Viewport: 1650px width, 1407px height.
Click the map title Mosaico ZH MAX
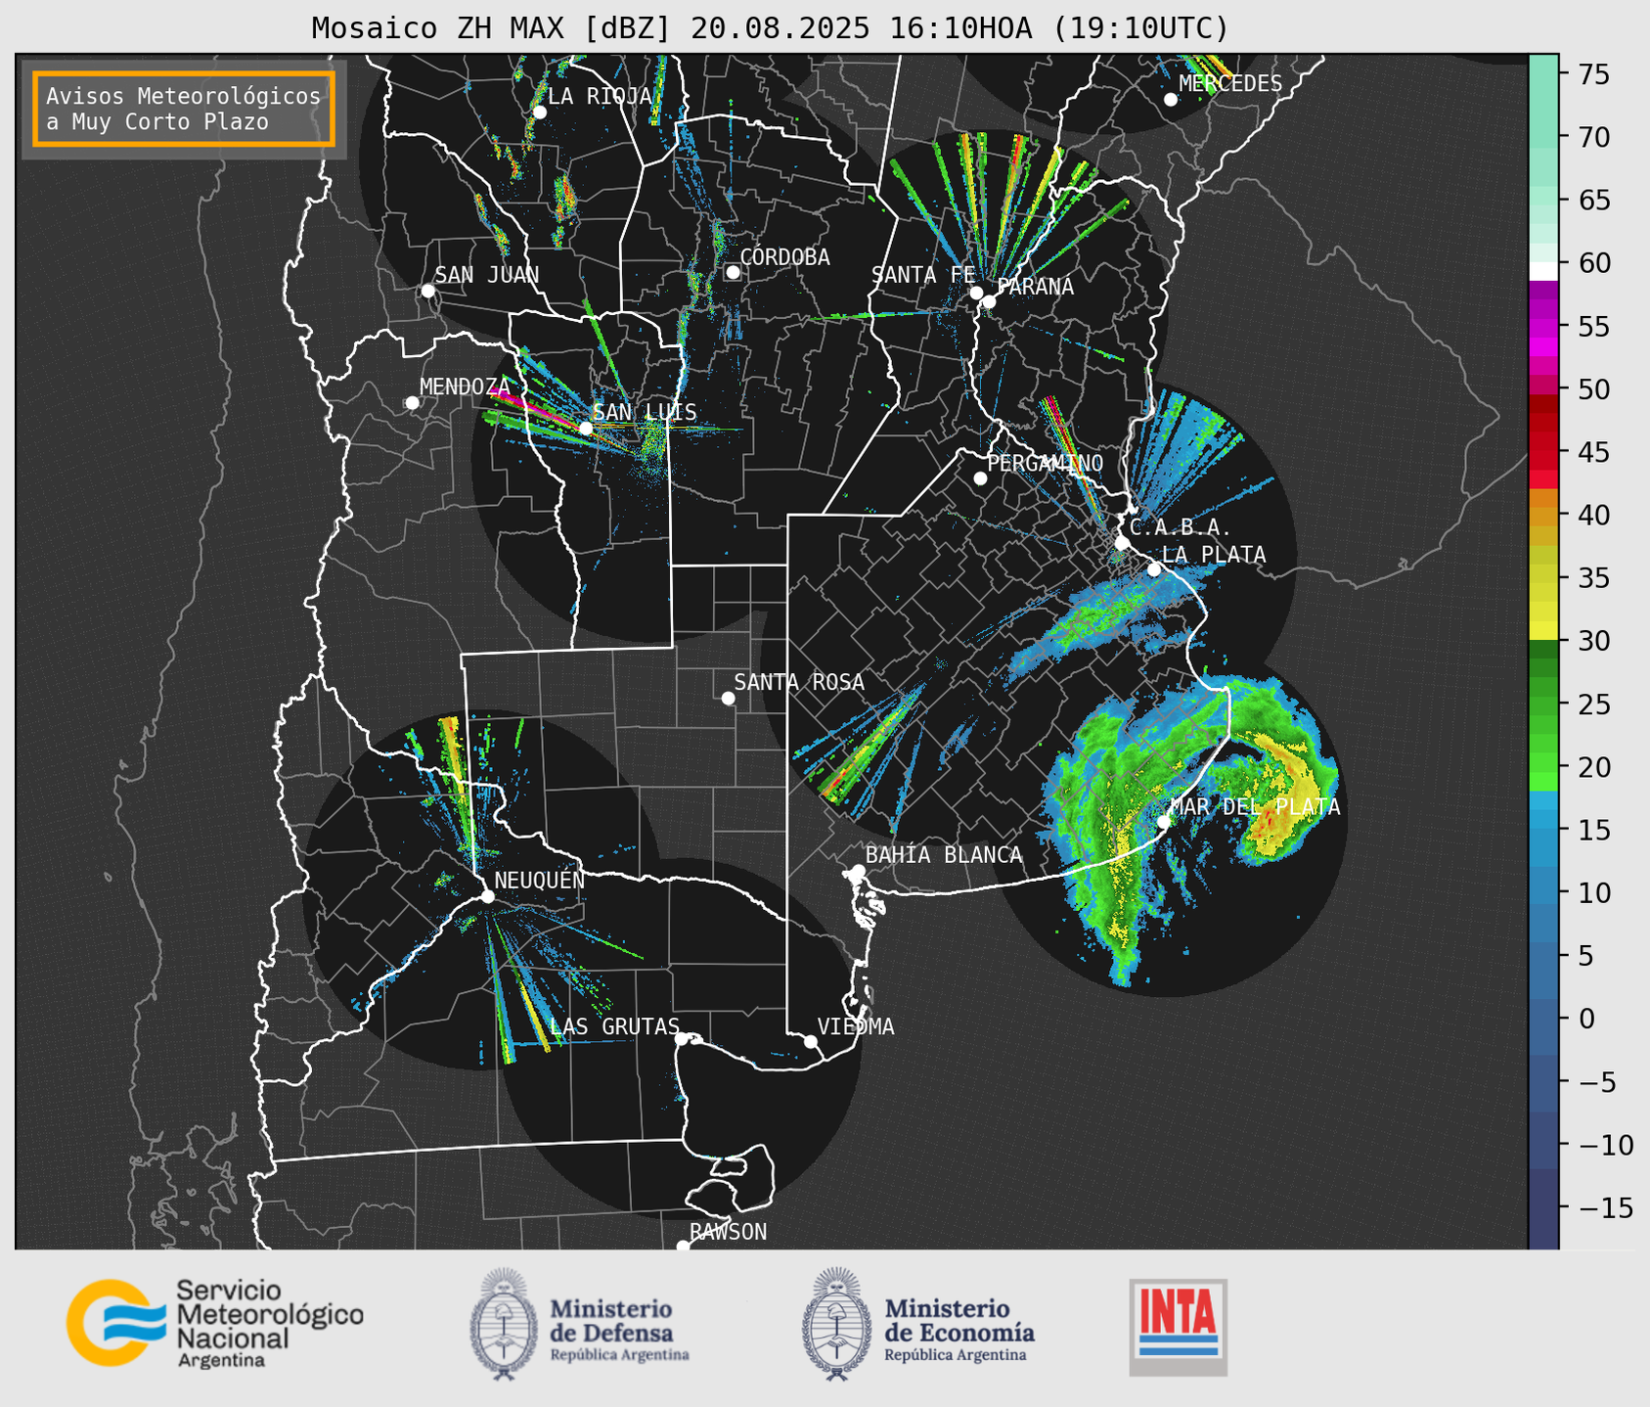[x=770, y=28]
